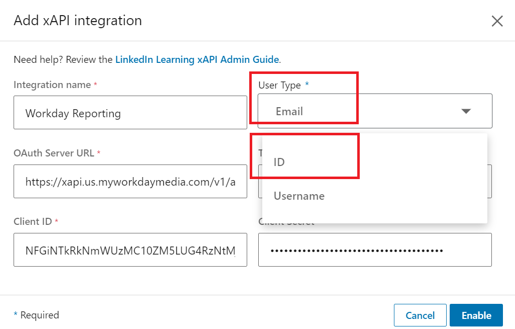Click the Cancel button
The height and width of the screenshot is (329, 515).
click(x=420, y=315)
